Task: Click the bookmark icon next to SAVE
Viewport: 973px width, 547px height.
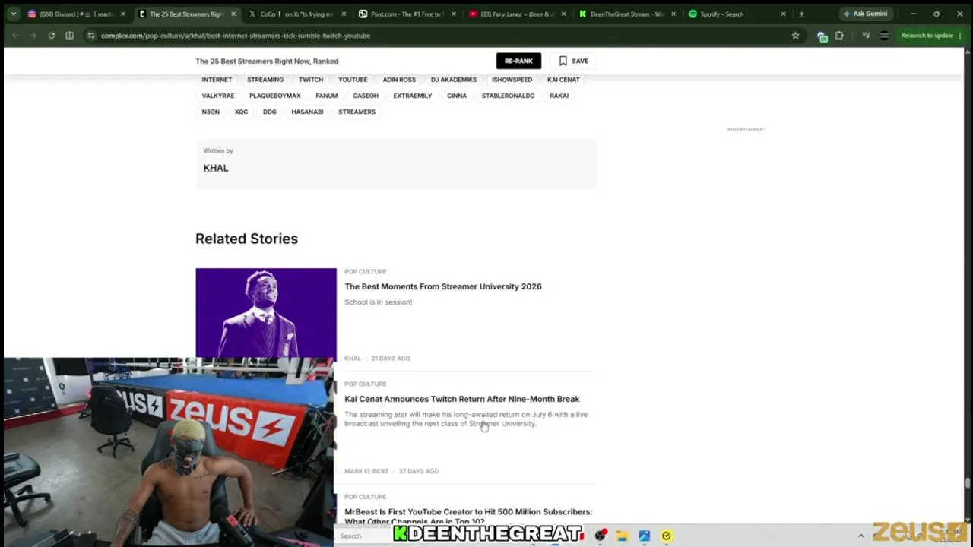Action: point(563,61)
